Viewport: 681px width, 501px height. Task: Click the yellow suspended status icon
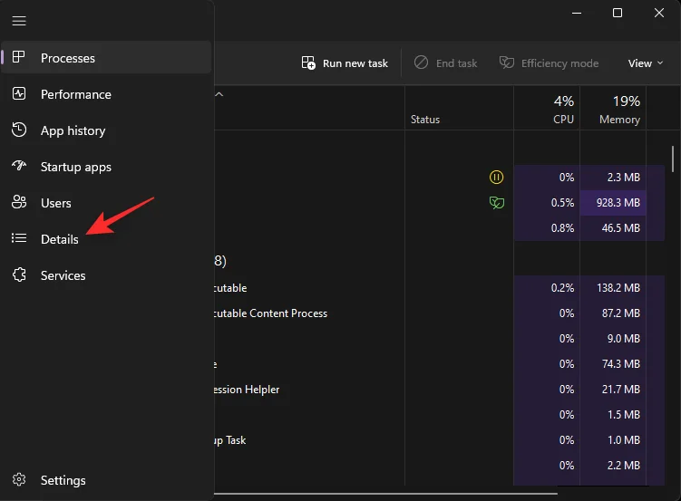(x=496, y=178)
